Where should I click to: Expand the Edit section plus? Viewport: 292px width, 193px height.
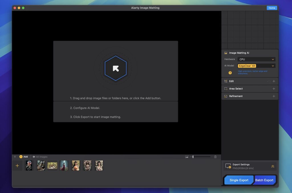(x=273, y=81)
